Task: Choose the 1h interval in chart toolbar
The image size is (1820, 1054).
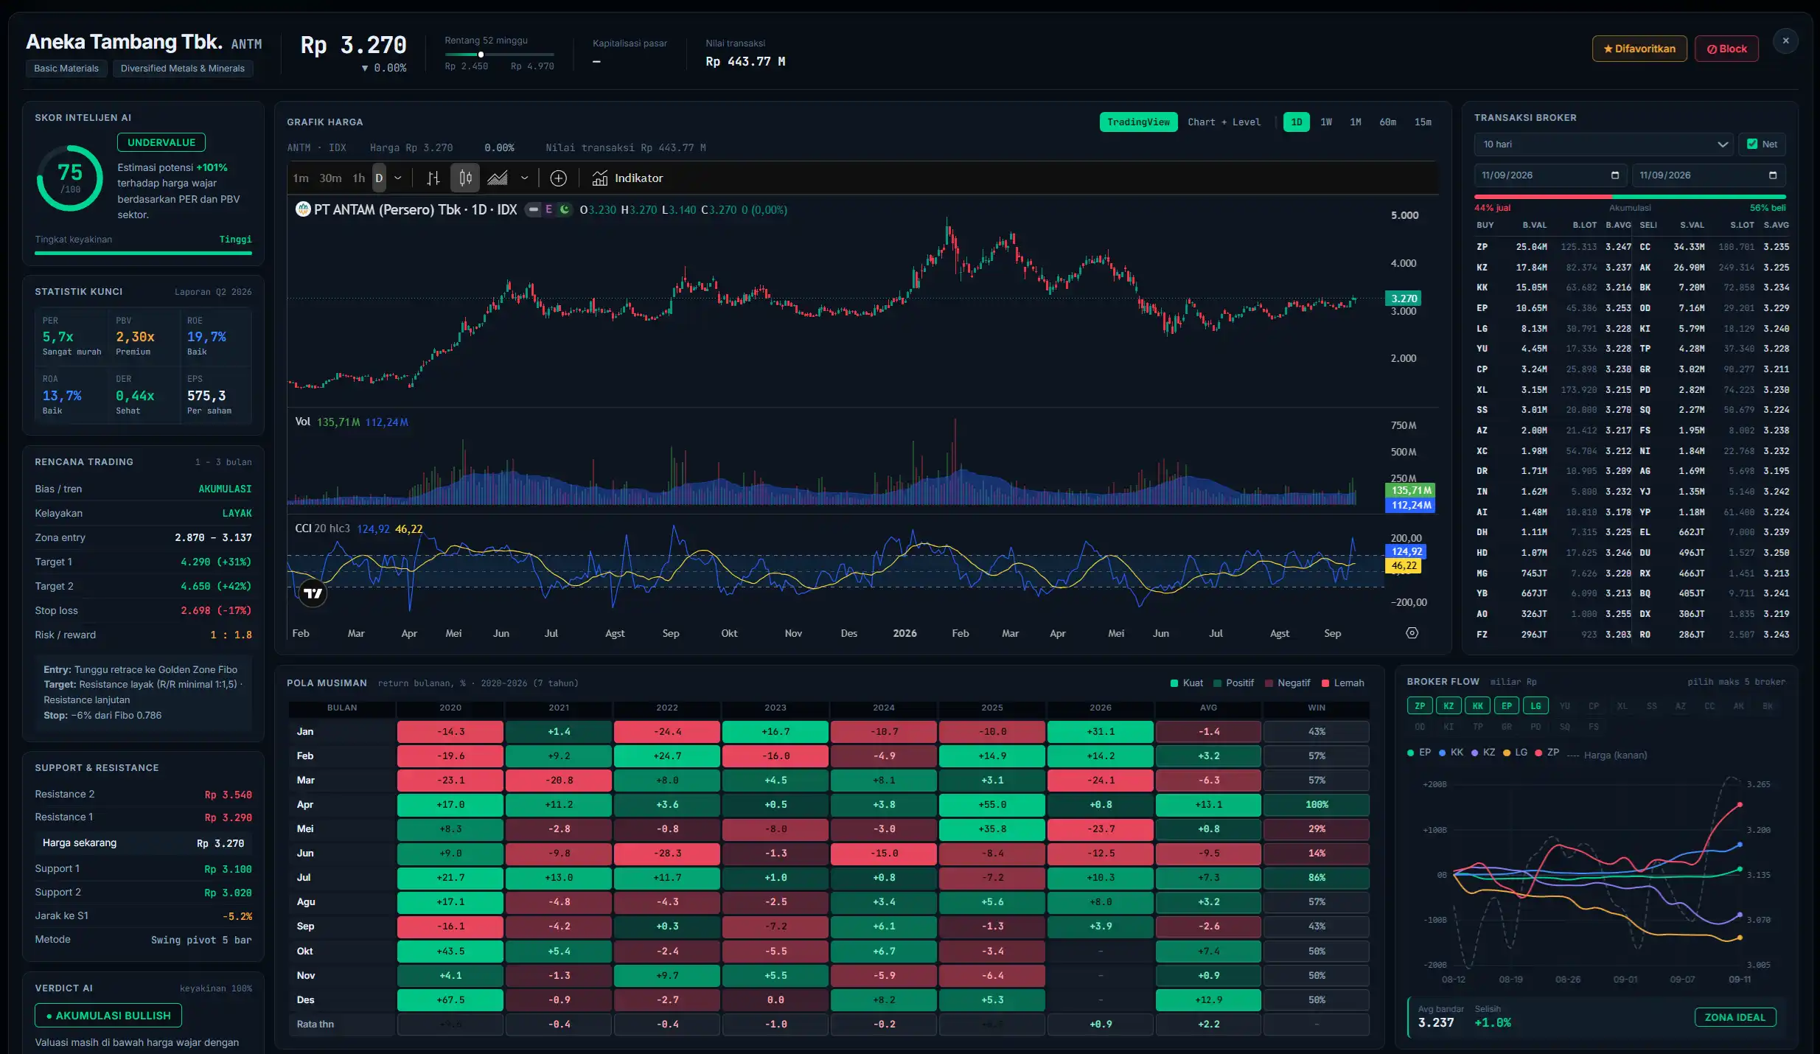Action: [x=358, y=178]
